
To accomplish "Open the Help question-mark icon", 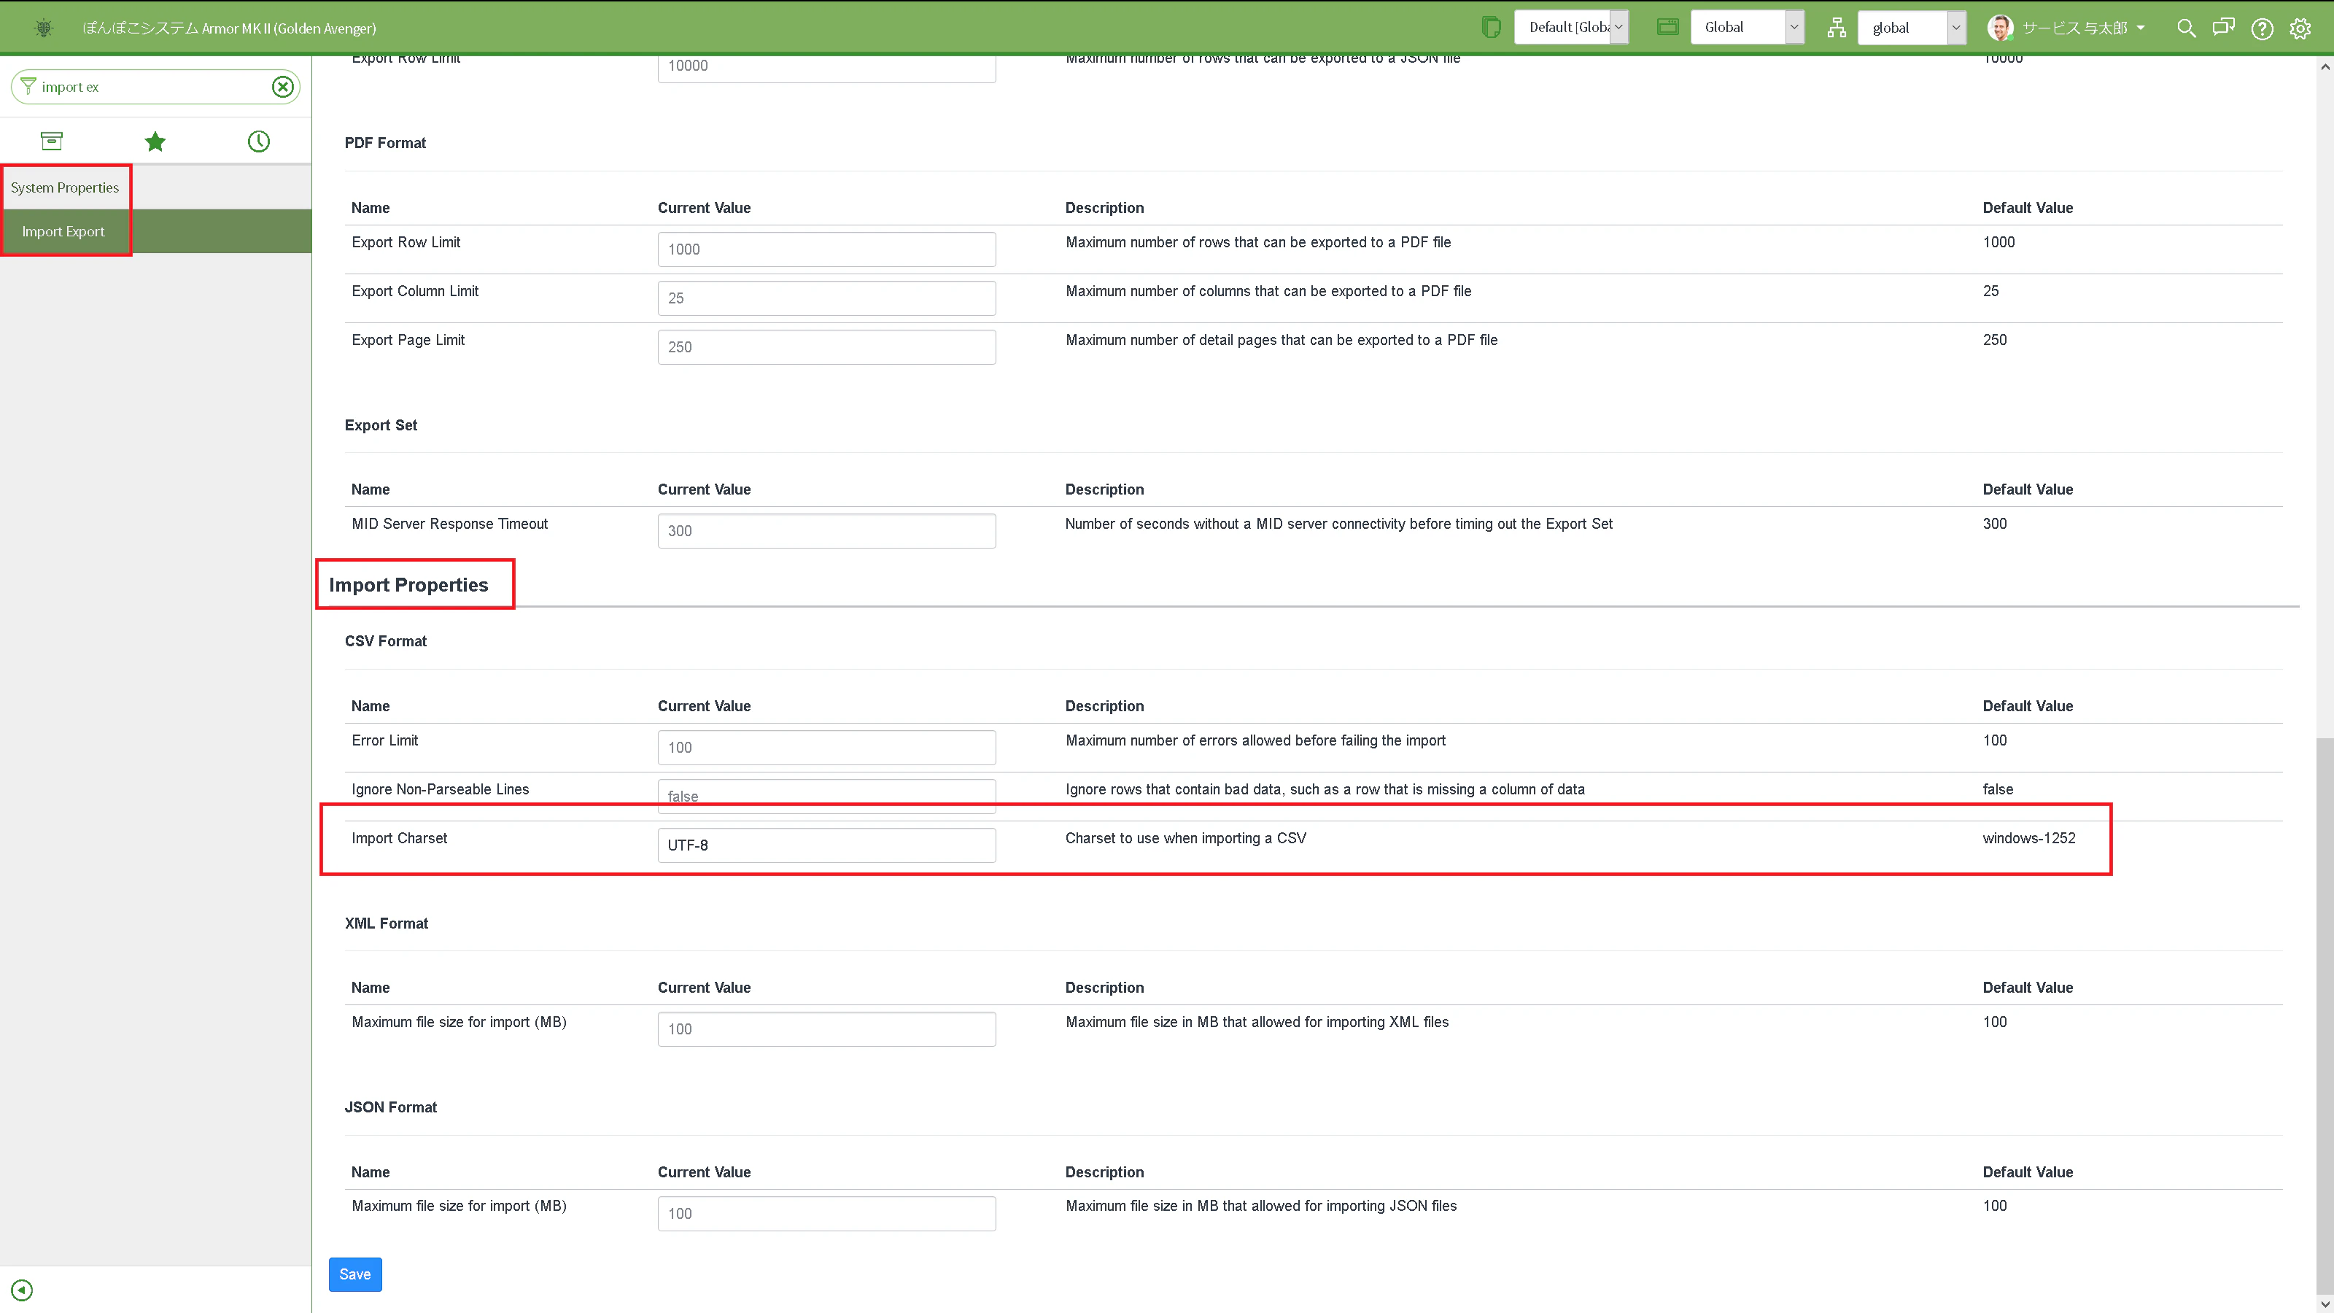I will coord(2262,29).
